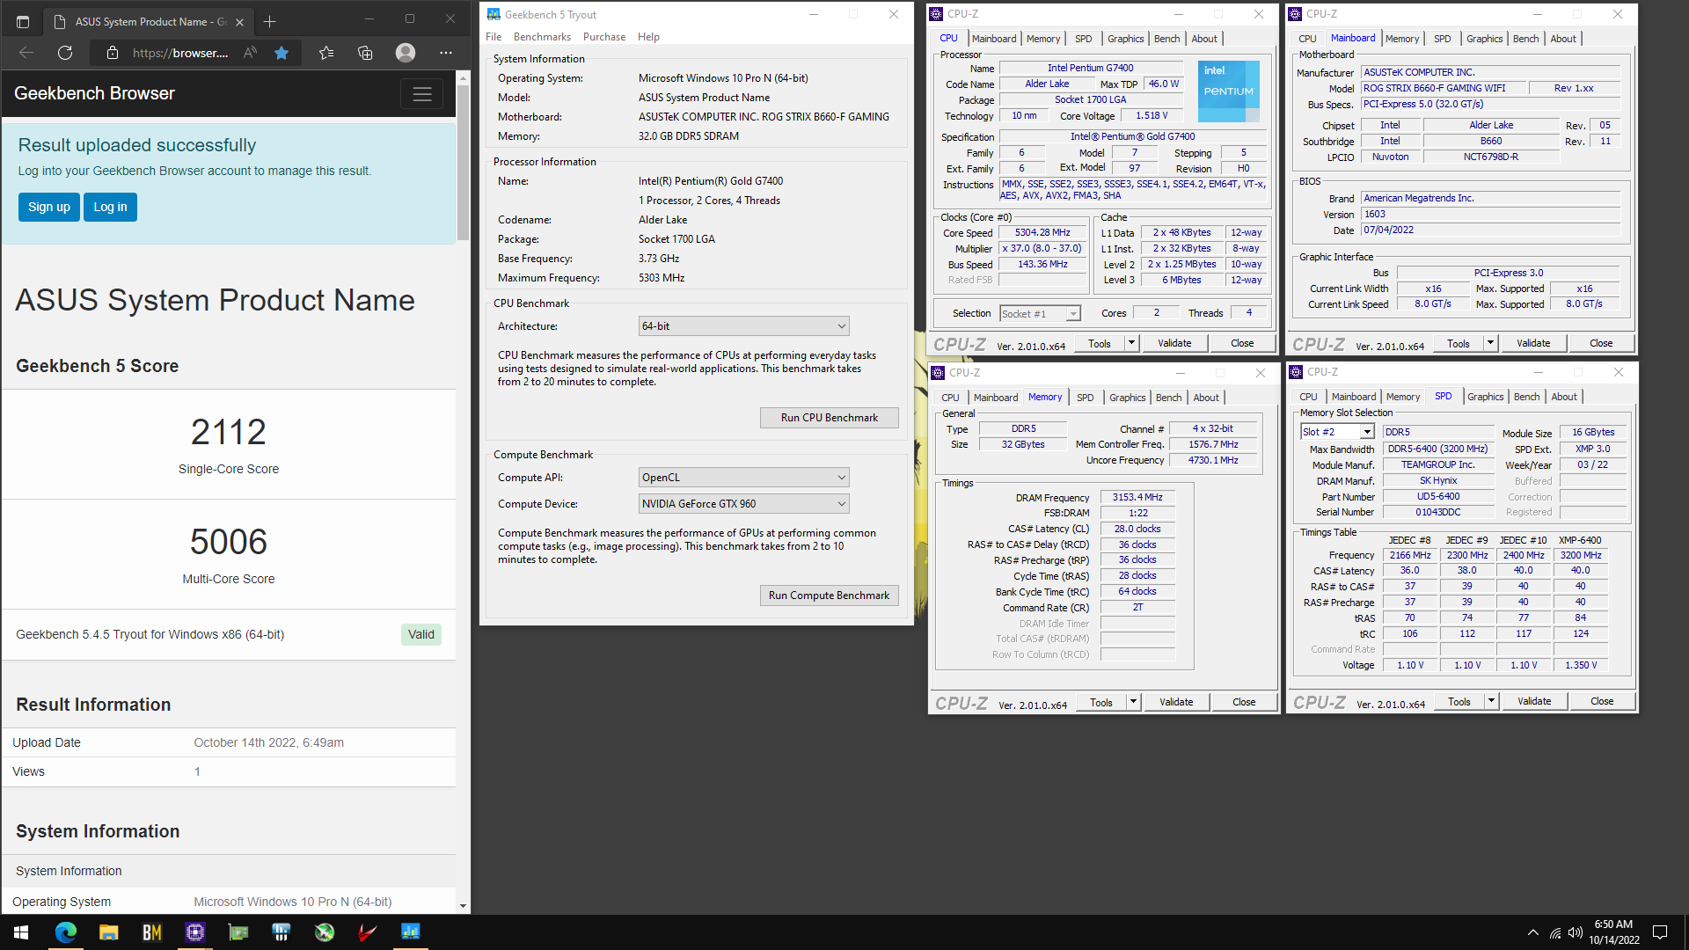
Task: Click the network icon in system tray
Action: (x=1555, y=932)
